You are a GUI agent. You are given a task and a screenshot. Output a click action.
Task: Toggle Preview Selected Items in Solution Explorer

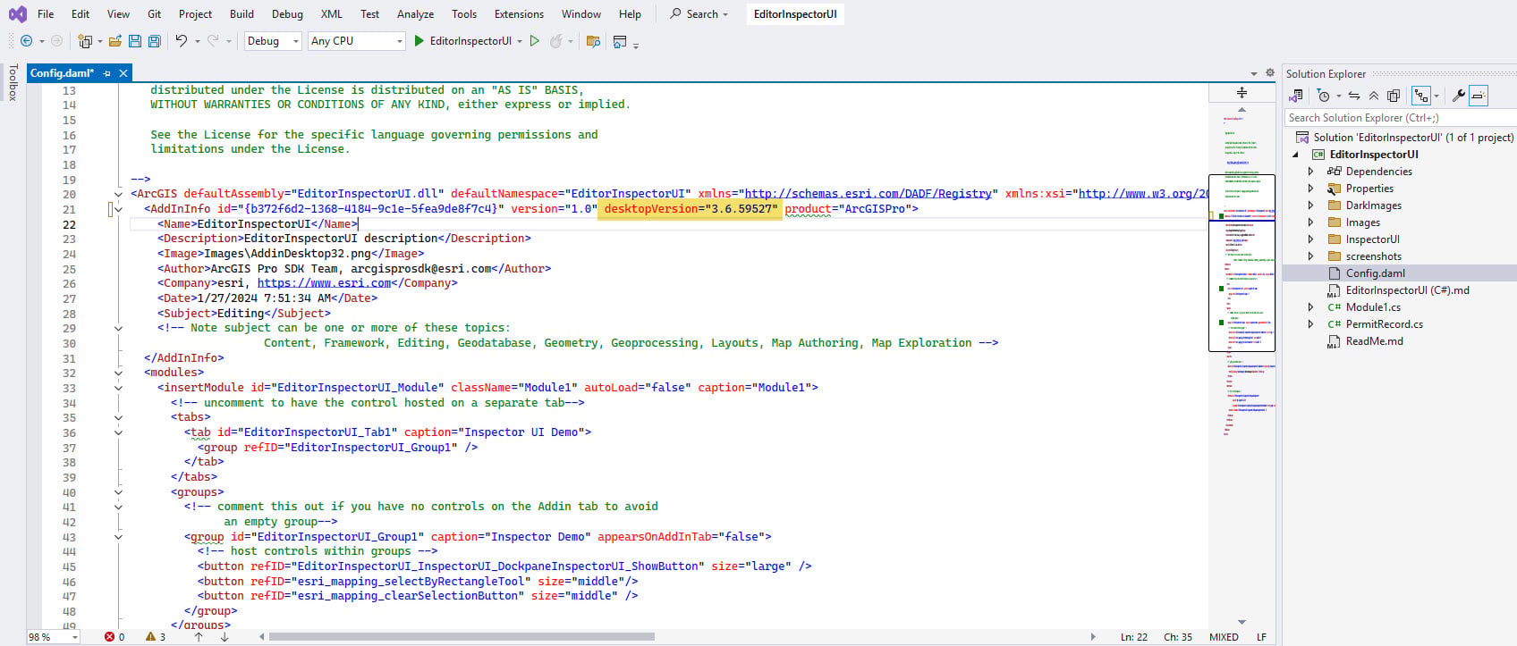pos(1478,96)
